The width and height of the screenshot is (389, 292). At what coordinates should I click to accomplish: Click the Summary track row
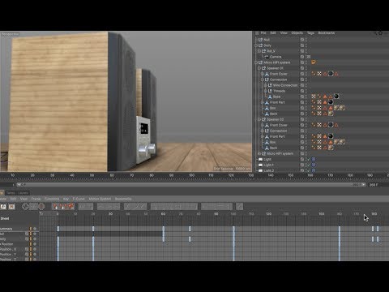pyautogui.click(x=19, y=229)
